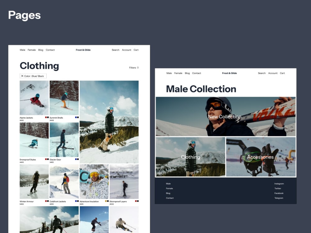The width and height of the screenshot is (311, 233).
Task: Select Snowproof Styles product image
Action: tap(34, 140)
